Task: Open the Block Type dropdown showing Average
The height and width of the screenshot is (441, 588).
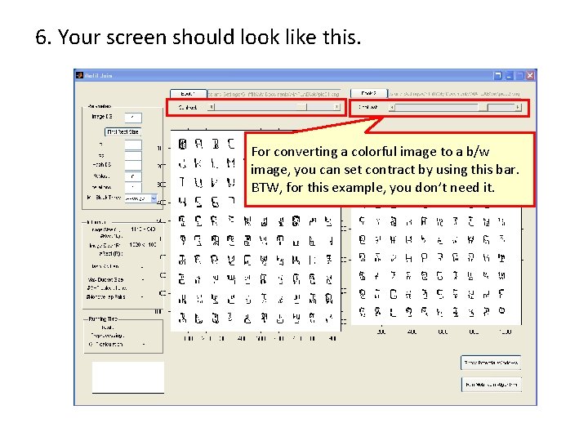Action: click(141, 198)
